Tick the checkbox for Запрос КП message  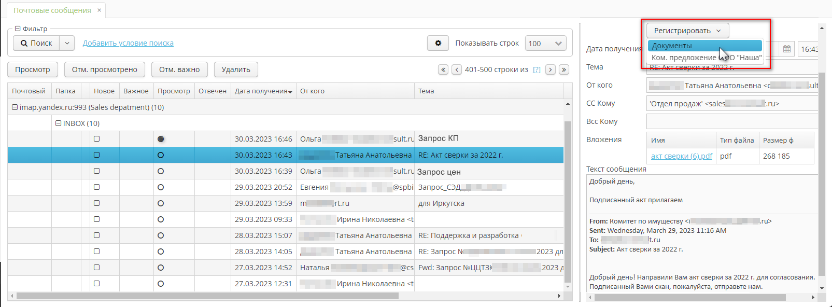pyautogui.click(x=97, y=139)
